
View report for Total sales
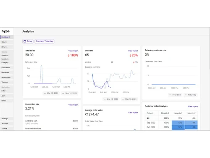(73, 51)
